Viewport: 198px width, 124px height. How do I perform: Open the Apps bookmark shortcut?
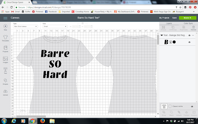[6, 12]
